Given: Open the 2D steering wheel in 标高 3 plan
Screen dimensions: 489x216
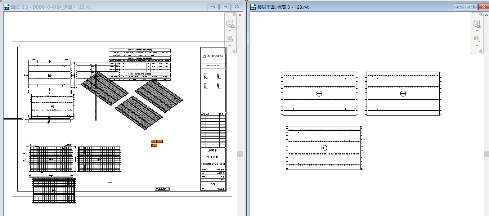Looking at the screenshot, I should 477,24.
